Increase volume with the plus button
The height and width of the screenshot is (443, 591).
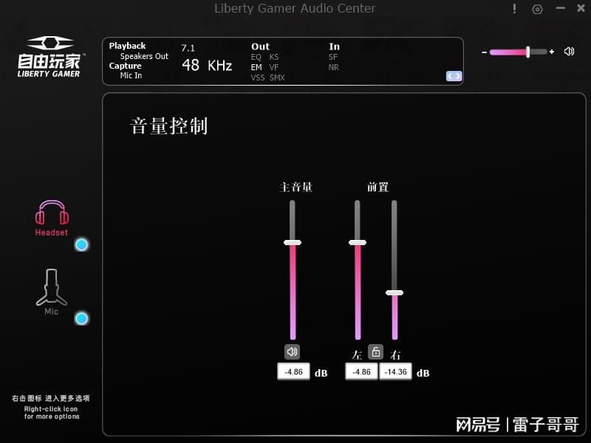[x=552, y=52]
